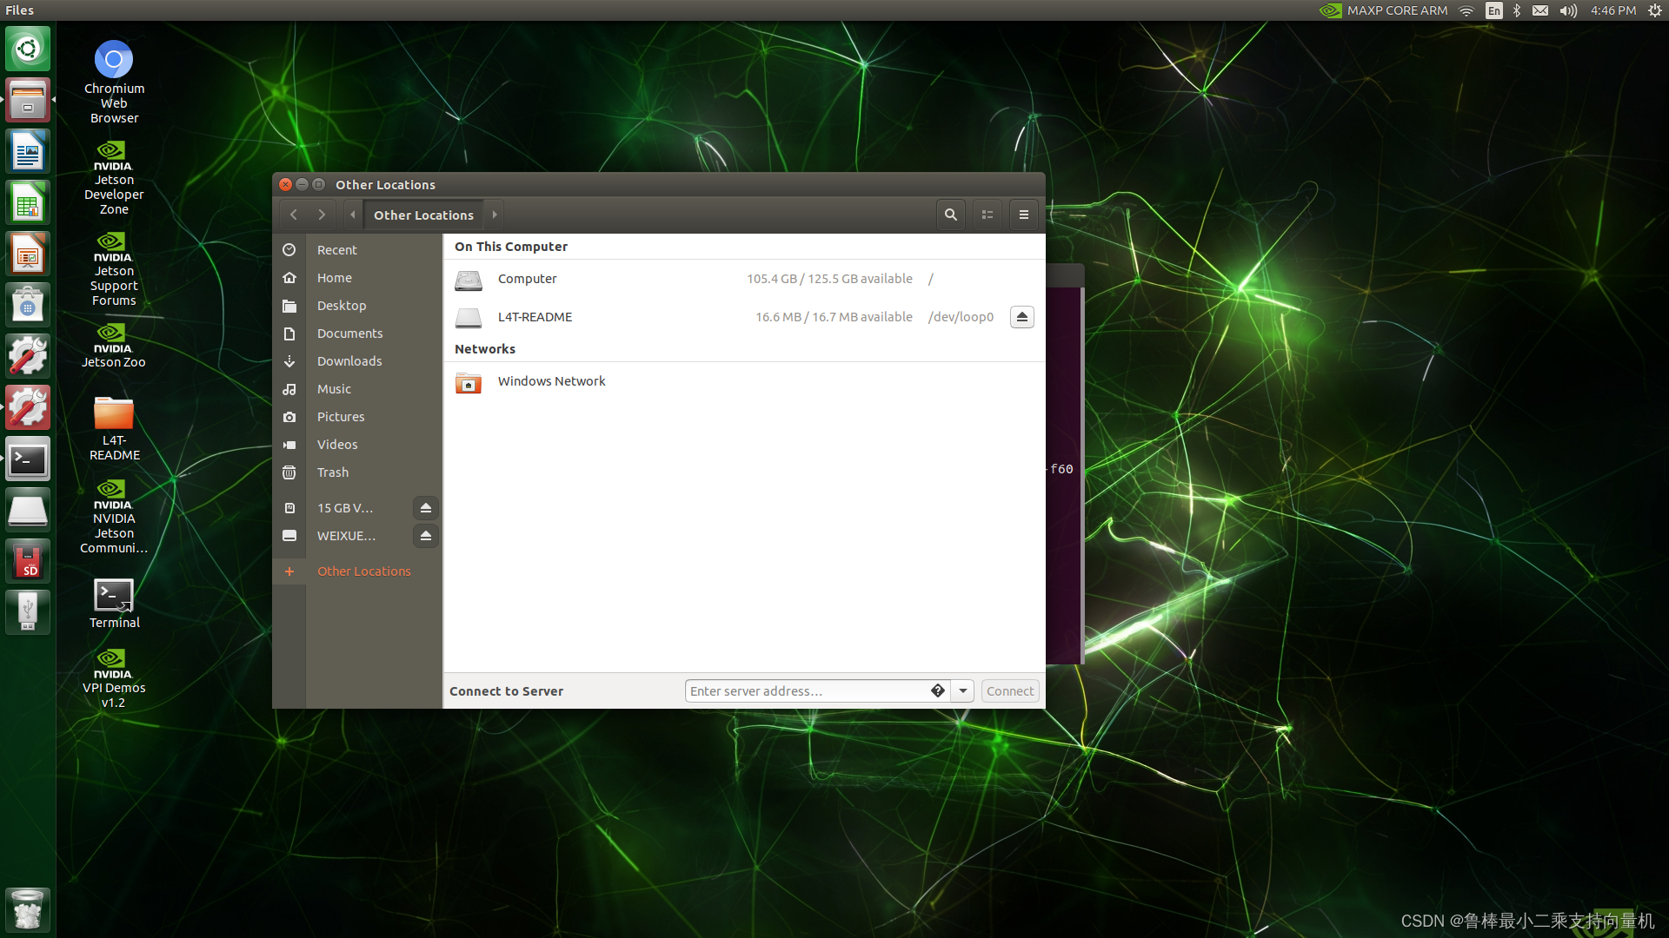1669x938 pixels.
Task: Select the Recent sidebar menu item
Action: (336, 249)
